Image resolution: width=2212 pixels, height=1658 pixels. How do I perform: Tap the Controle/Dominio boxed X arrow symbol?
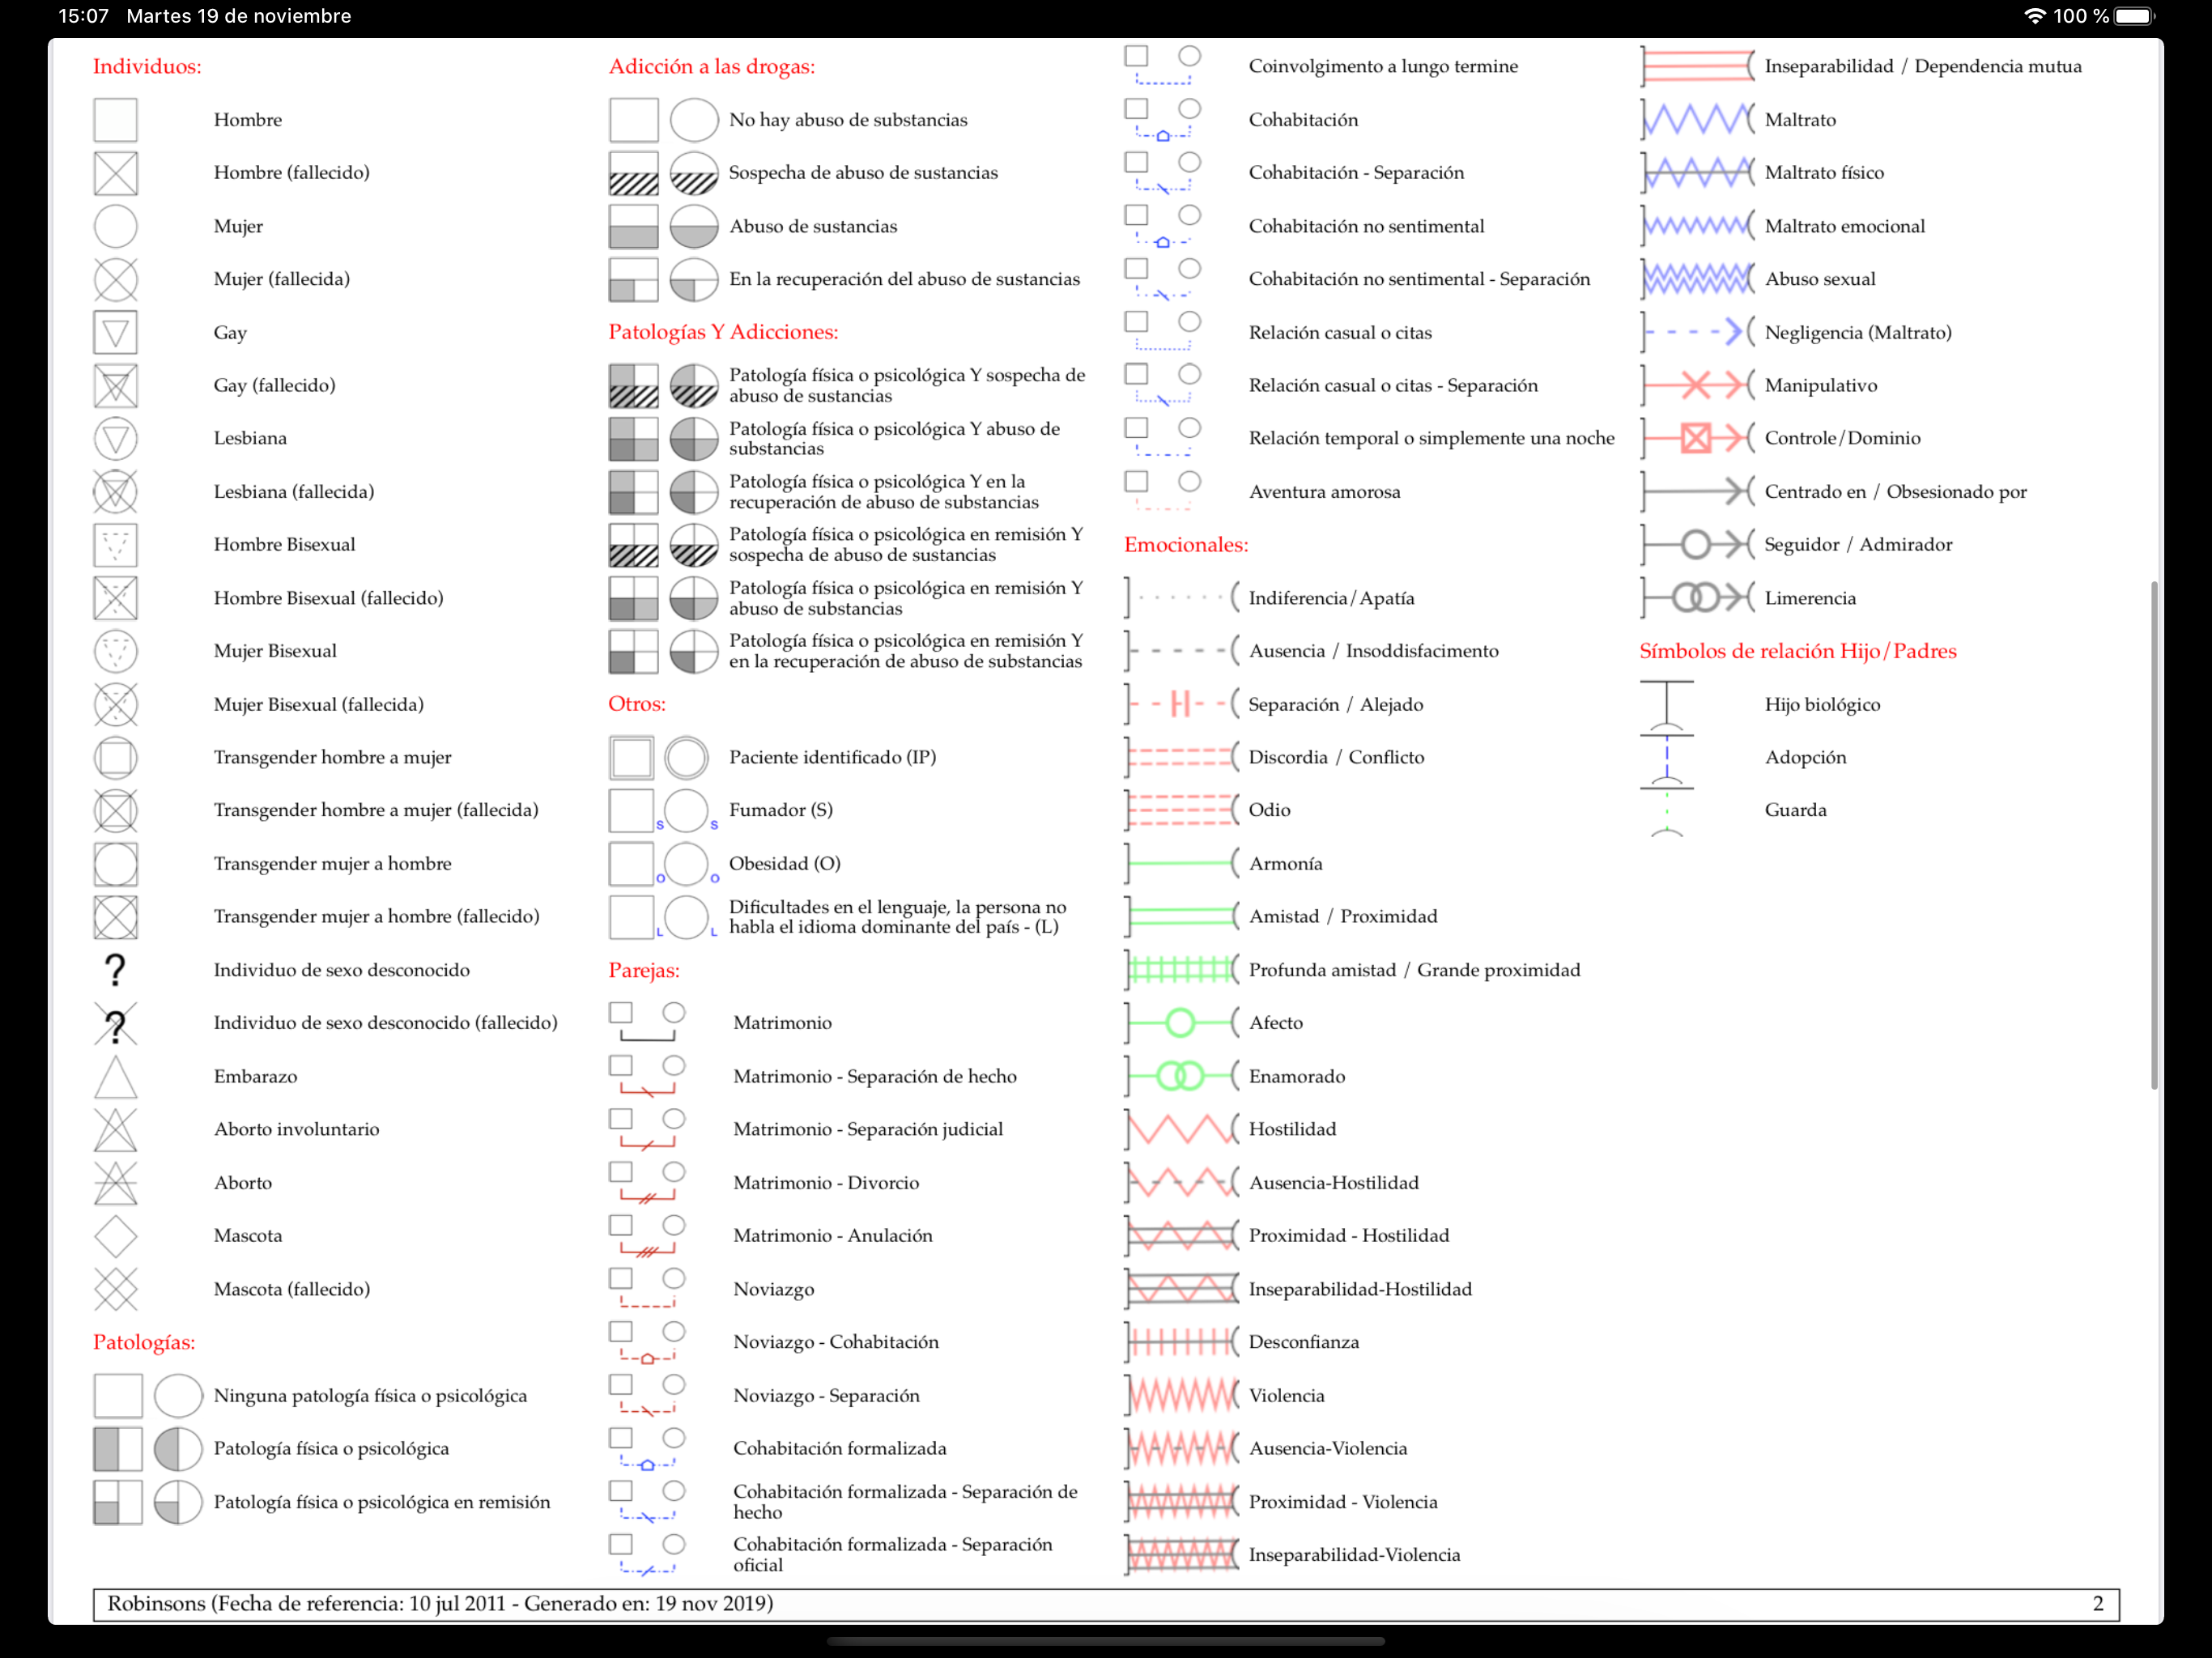pos(1697,438)
